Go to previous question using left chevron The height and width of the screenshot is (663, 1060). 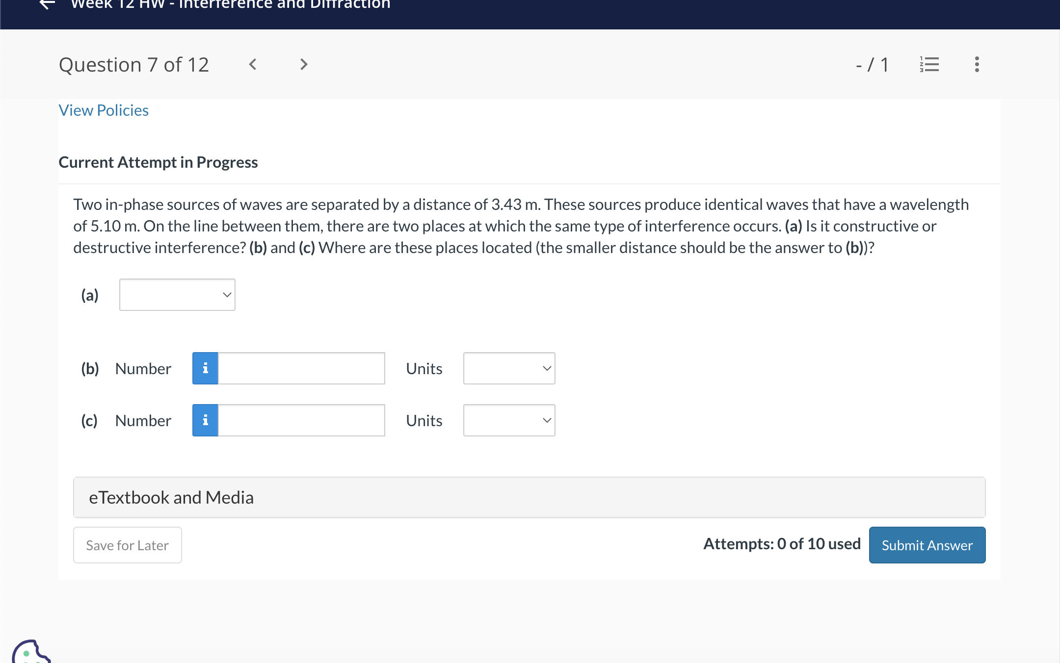point(252,64)
